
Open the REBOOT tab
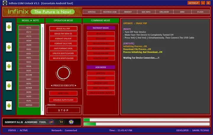tap(128, 12)
